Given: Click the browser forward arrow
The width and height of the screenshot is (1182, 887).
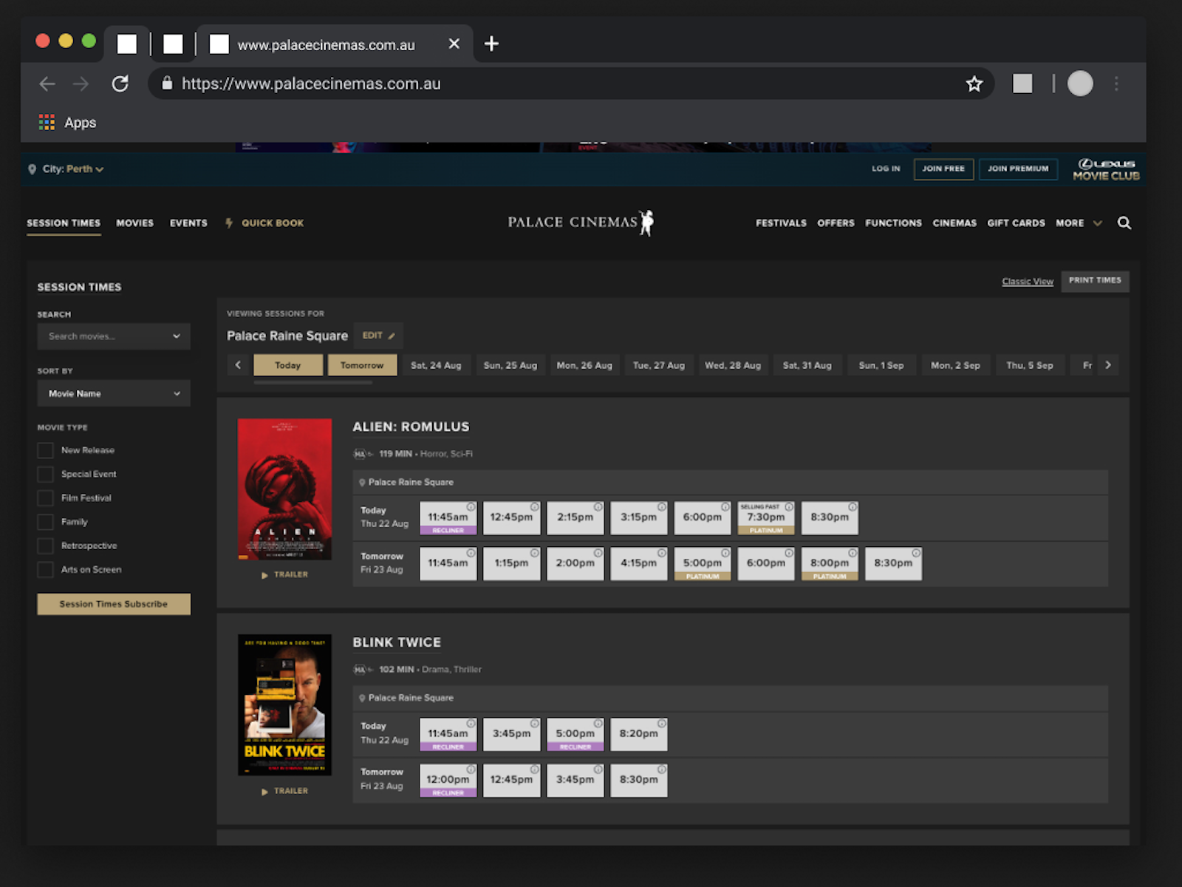Looking at the screenshot, I should click(x=81, y=84).
